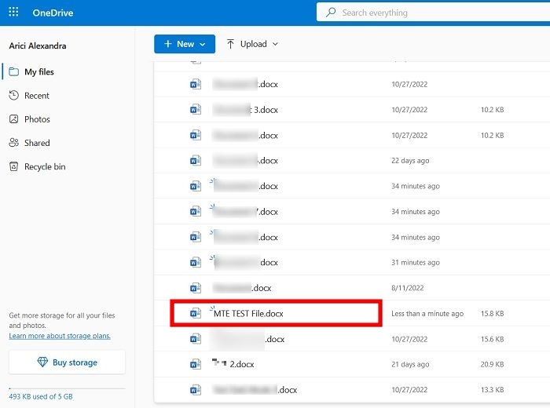
Task: Click the diamond icon on Buy storage
Action: coord(42,362)
